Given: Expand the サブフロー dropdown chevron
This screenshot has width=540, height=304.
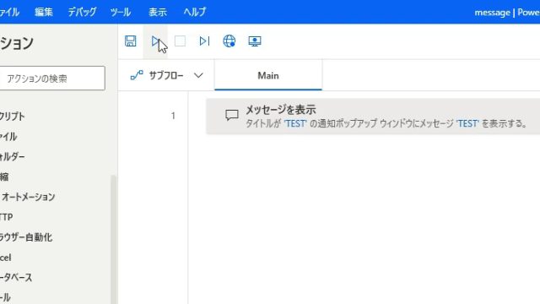Looking at the screenshot, I should (198, 75).
